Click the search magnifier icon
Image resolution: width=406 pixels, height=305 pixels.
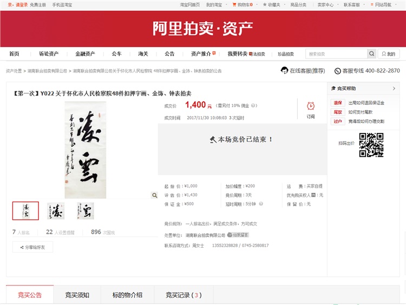point(371,54)
